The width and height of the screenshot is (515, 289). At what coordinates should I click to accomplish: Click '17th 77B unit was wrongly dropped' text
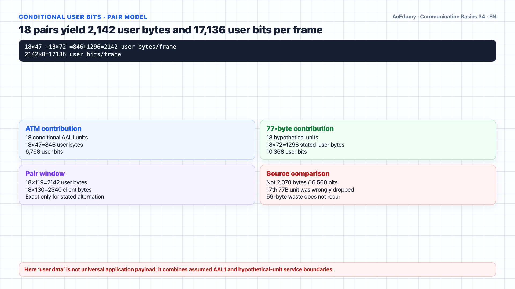(310, 190)
